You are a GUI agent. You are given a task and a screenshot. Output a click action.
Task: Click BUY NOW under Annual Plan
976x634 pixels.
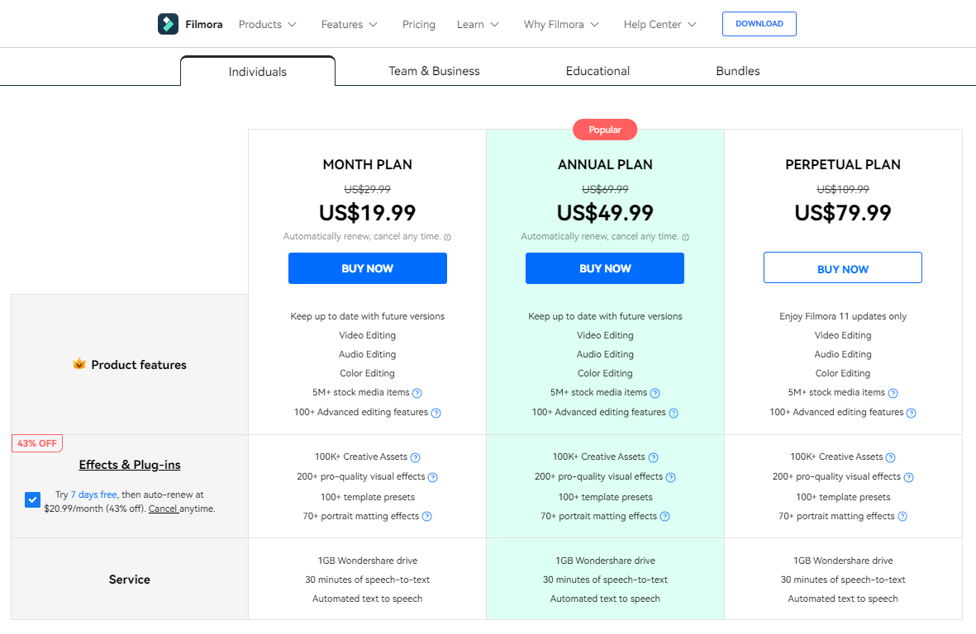[605, 268]
